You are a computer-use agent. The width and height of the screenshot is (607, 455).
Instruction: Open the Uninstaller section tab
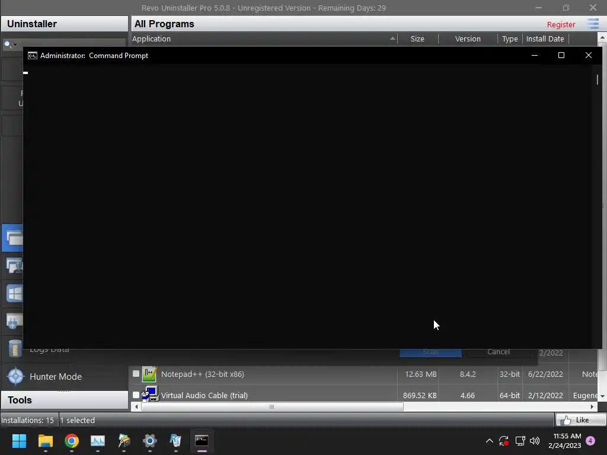[x=64, y=24]
